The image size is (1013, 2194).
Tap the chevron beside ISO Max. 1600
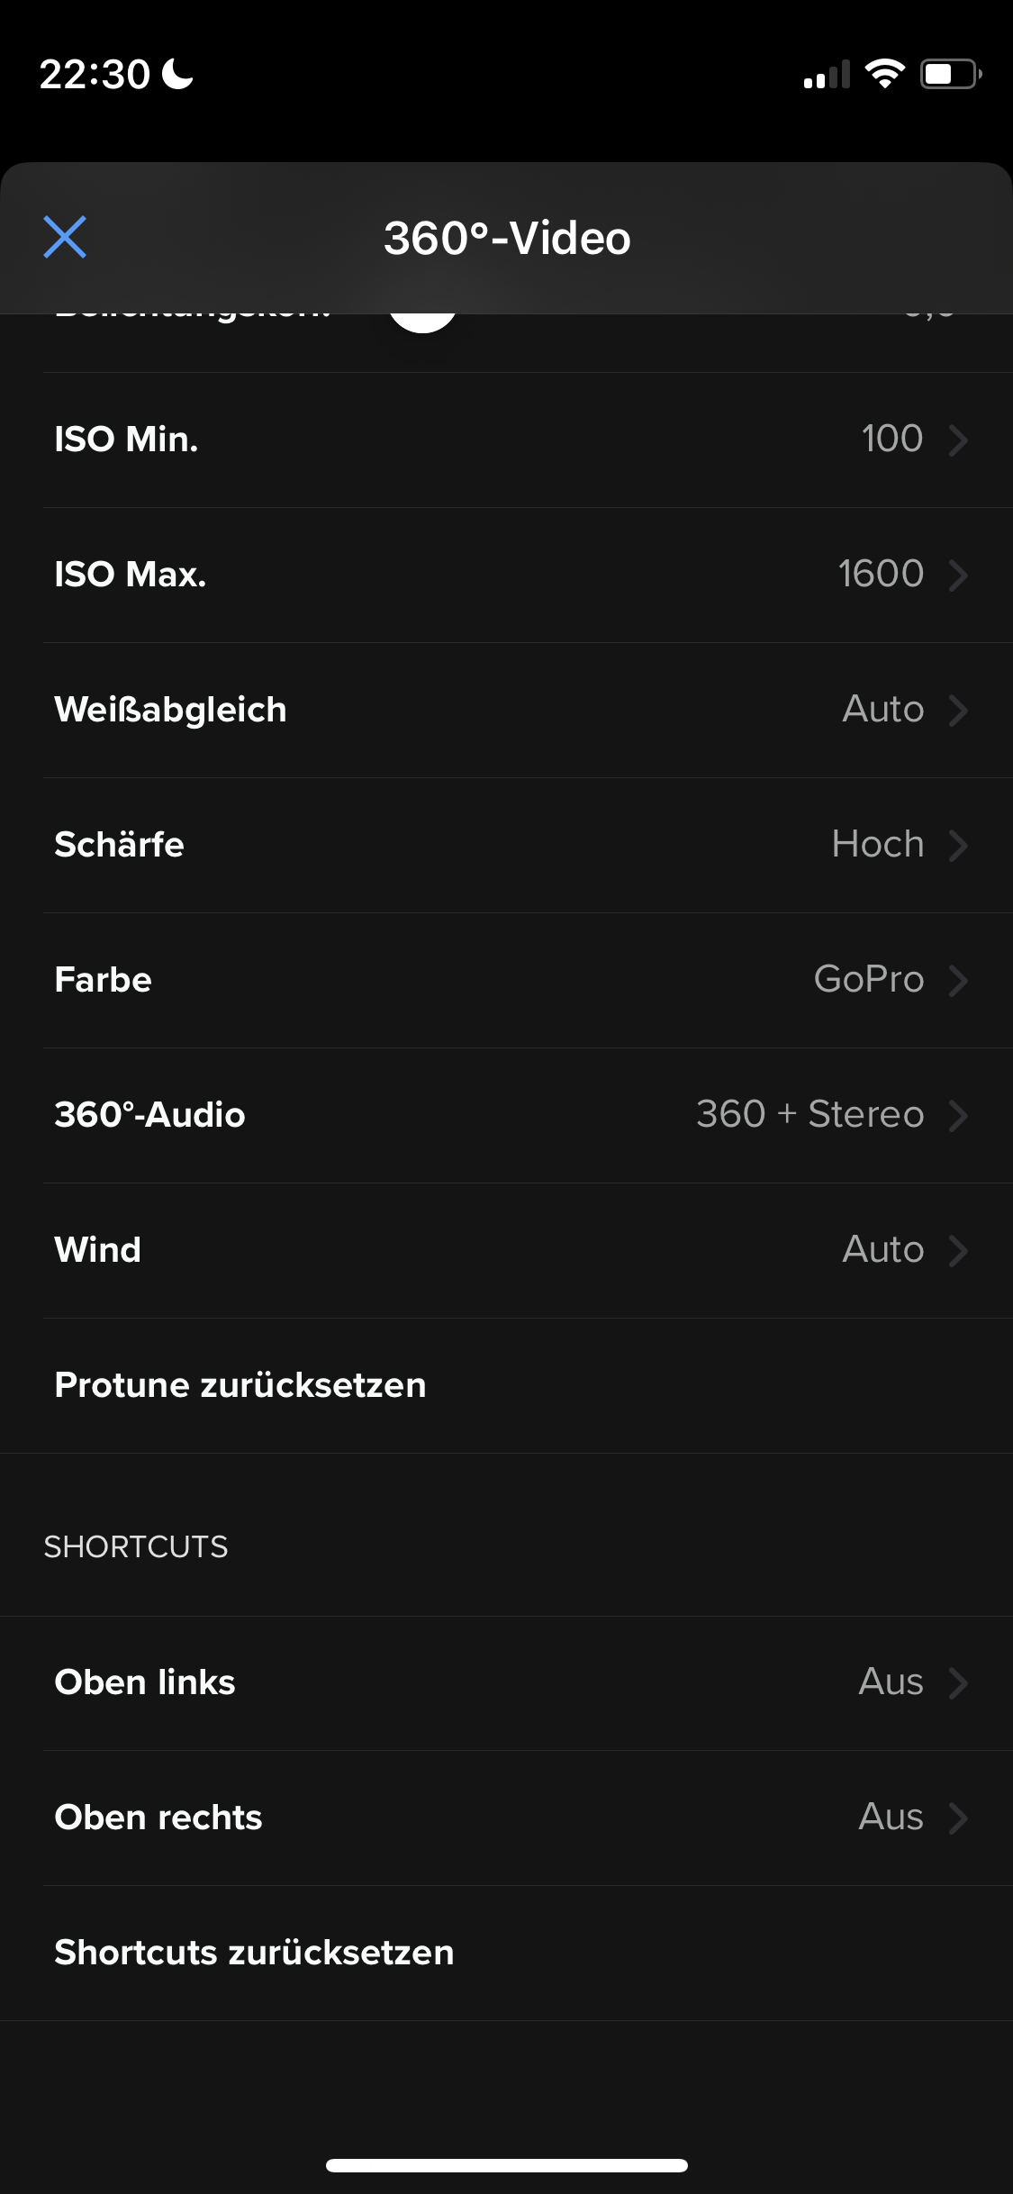(958, 575)
